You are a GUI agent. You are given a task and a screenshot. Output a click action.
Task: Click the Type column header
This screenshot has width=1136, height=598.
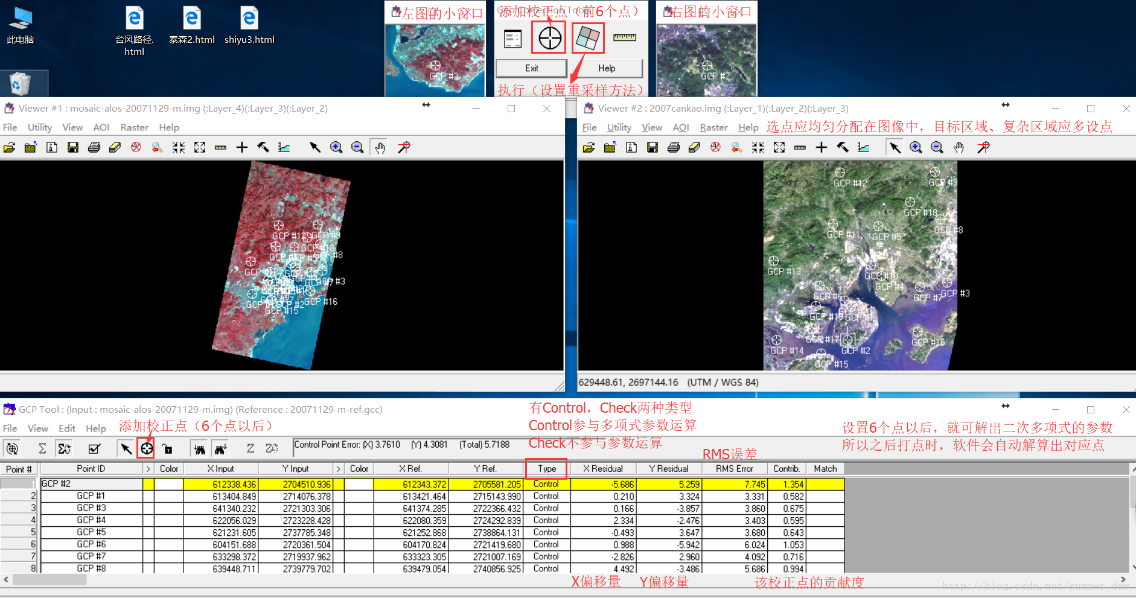pos(547,469)
